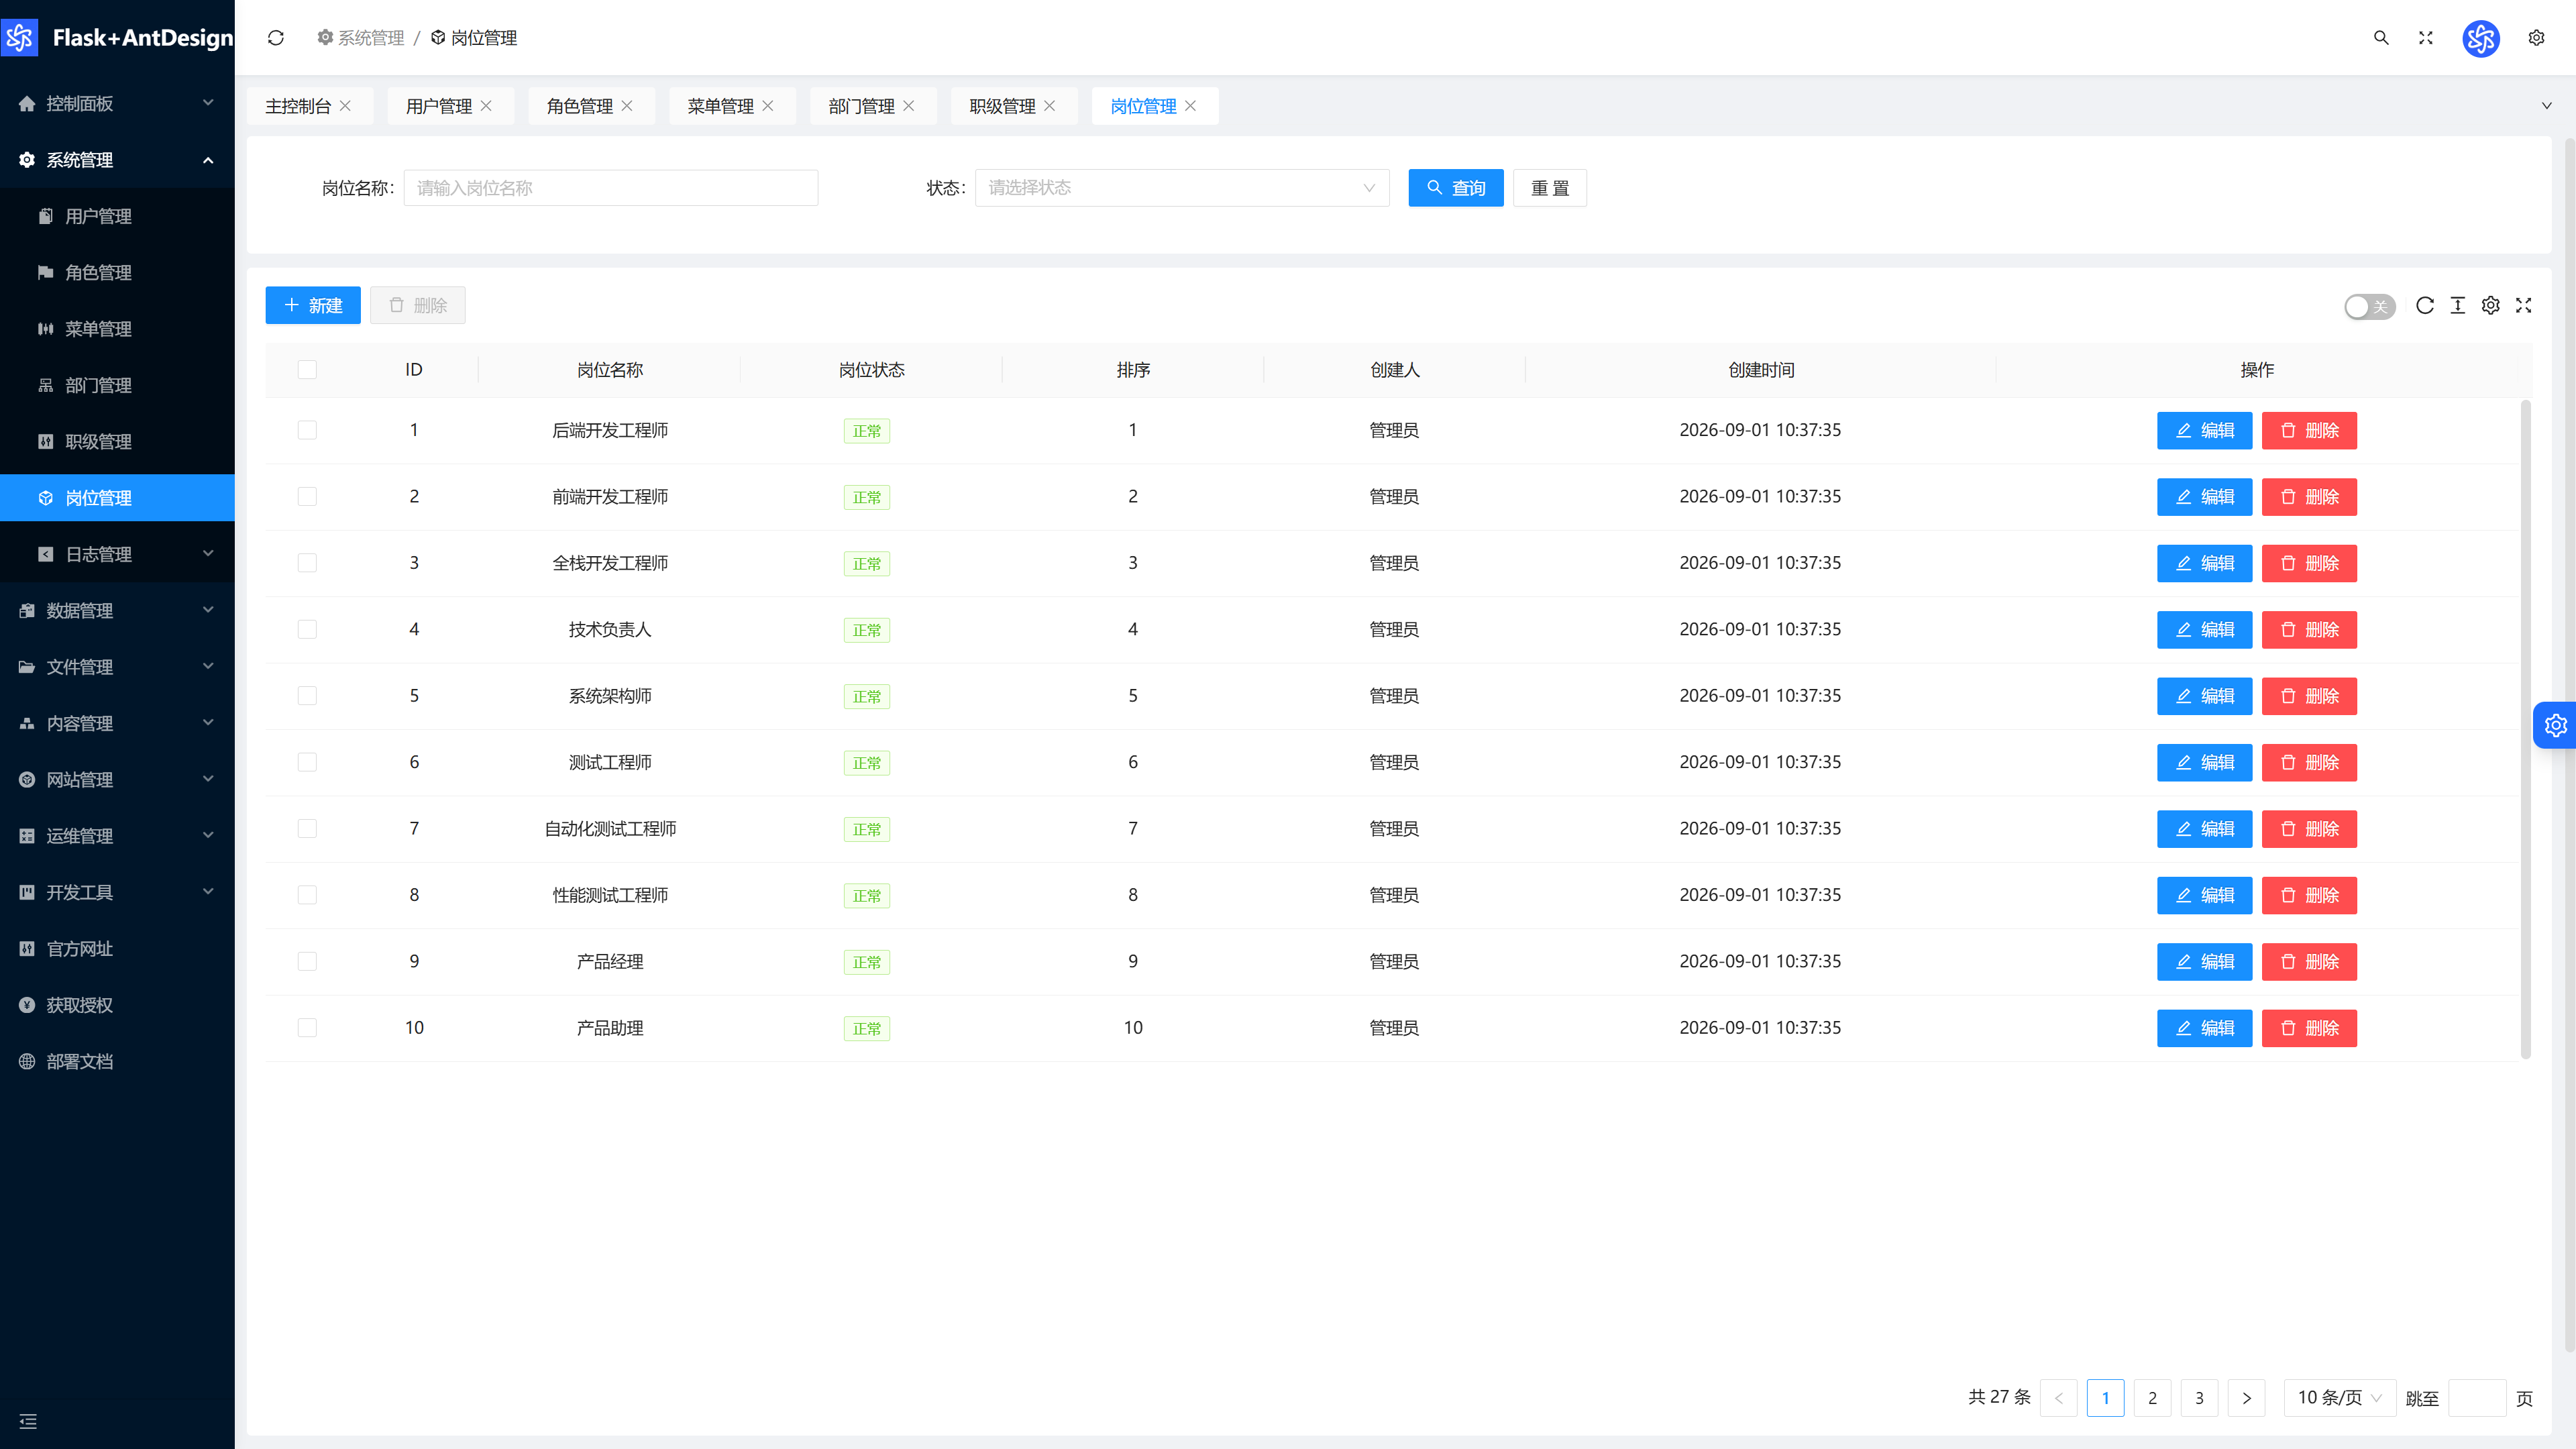This screenshot has width=2576, height=1449.
Task: Click the 新建 button
Action: coord(313,305)
